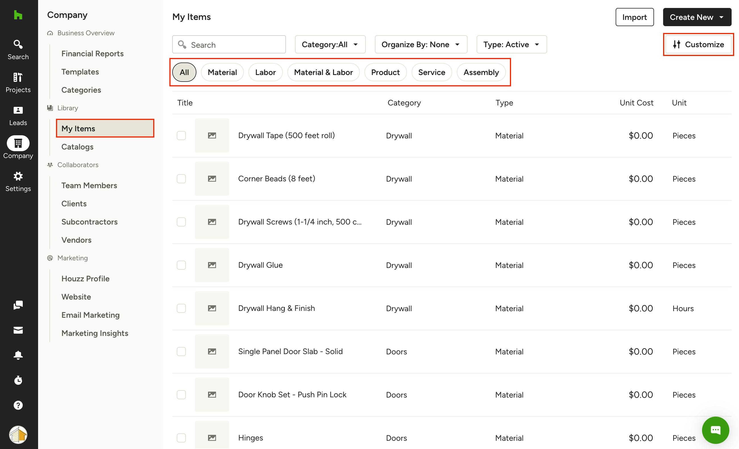Open Projects in the left rail
The height and width of the screenshot is (449, 739).
(x=18, y=83)
